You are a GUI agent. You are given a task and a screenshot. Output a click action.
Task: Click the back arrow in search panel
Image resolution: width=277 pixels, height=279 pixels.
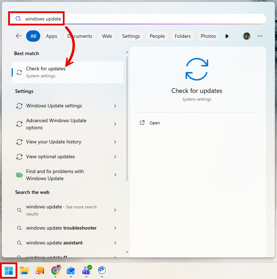click(19, 36)
